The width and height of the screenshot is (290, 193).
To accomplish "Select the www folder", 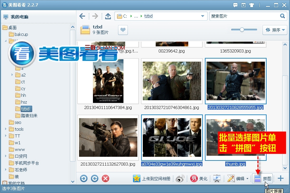I will click(17, 149).
